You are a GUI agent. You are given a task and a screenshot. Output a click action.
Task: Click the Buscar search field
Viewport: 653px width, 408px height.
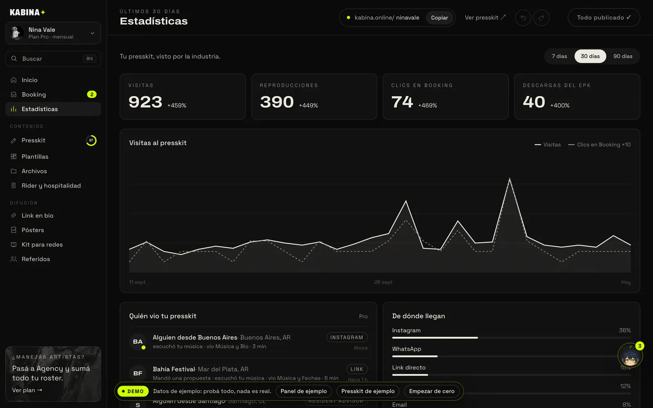[53, 59]
